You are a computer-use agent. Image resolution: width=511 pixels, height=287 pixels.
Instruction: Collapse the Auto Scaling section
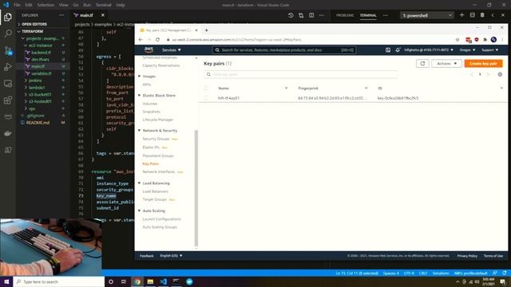tap(140, 210)
